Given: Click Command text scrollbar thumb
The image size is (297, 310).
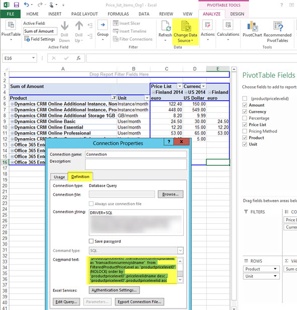Looking at the screenshot, I should point(180,273).
